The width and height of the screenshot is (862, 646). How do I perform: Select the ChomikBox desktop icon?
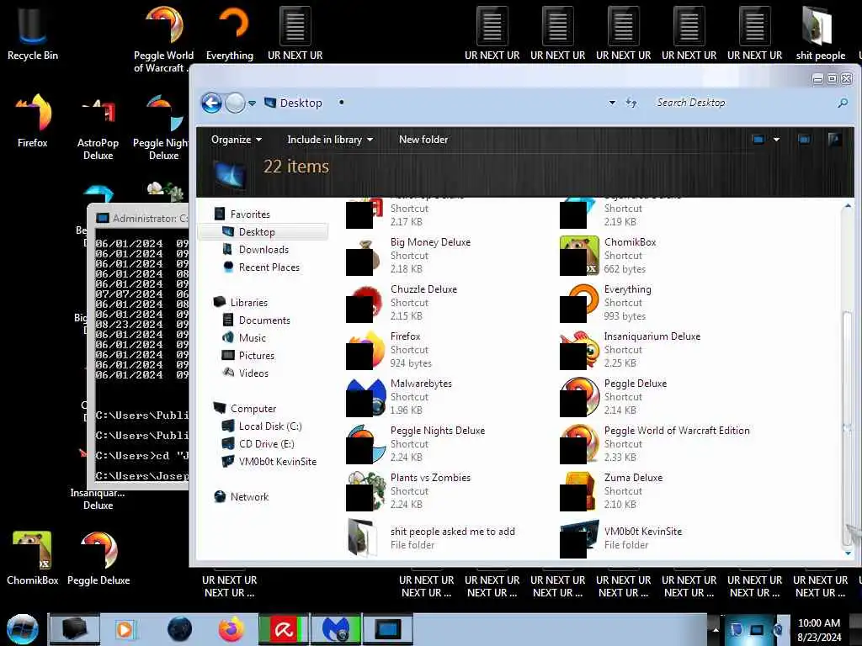(x=33, y=557)
